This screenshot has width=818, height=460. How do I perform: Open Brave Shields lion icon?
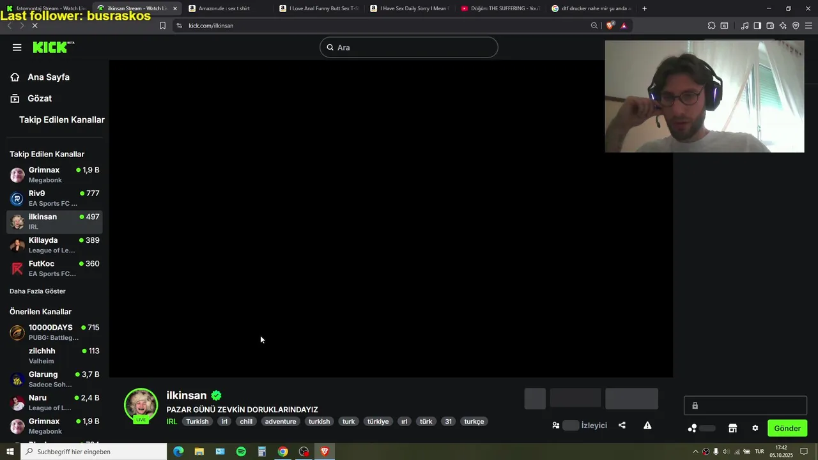(x=610, y=26)
